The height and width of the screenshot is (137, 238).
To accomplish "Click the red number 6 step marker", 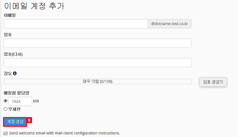I will [x=30, y=120].
